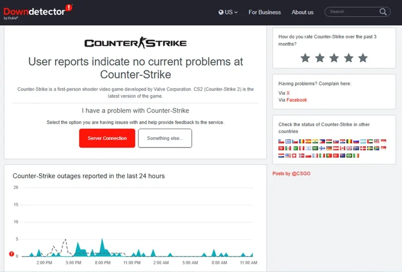
Task: Rate Counter-Strike three stars
Action: click(334, 58)
